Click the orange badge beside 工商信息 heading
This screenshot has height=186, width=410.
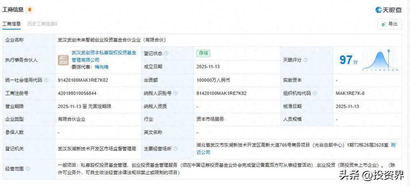[x=30, y=9]
